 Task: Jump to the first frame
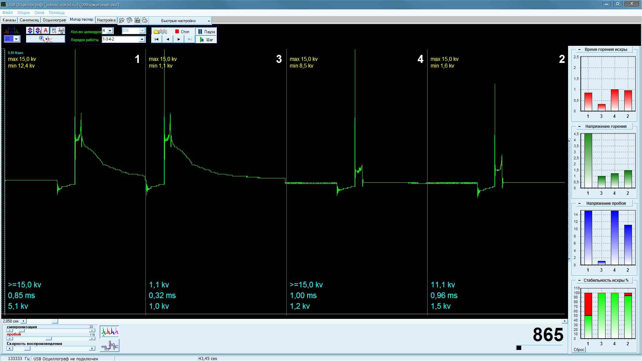tap(156, 39)
